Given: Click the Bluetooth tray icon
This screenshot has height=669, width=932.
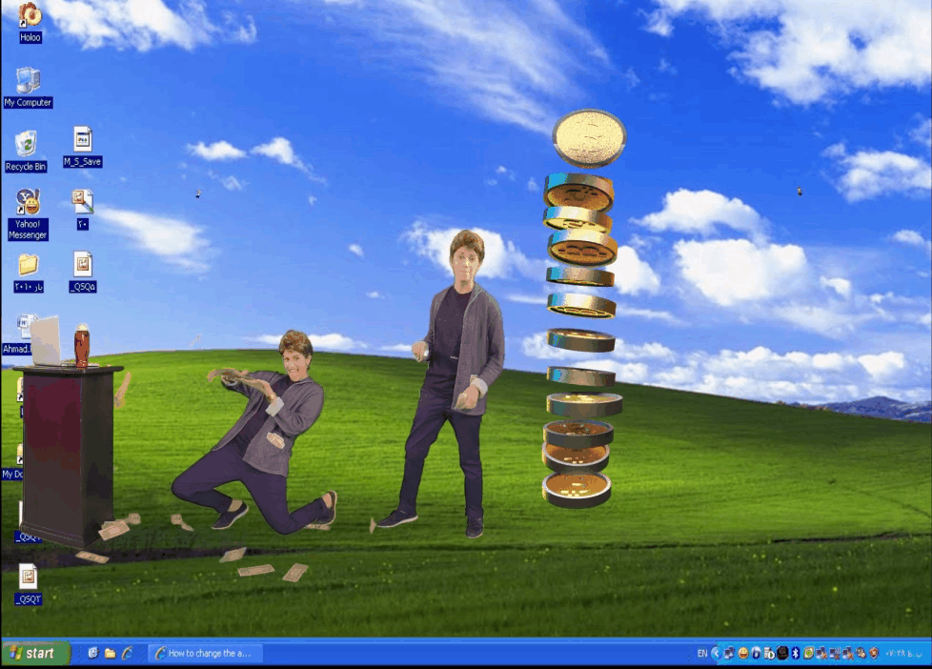Looking at the screenshot, I should (x=795, y=653).
